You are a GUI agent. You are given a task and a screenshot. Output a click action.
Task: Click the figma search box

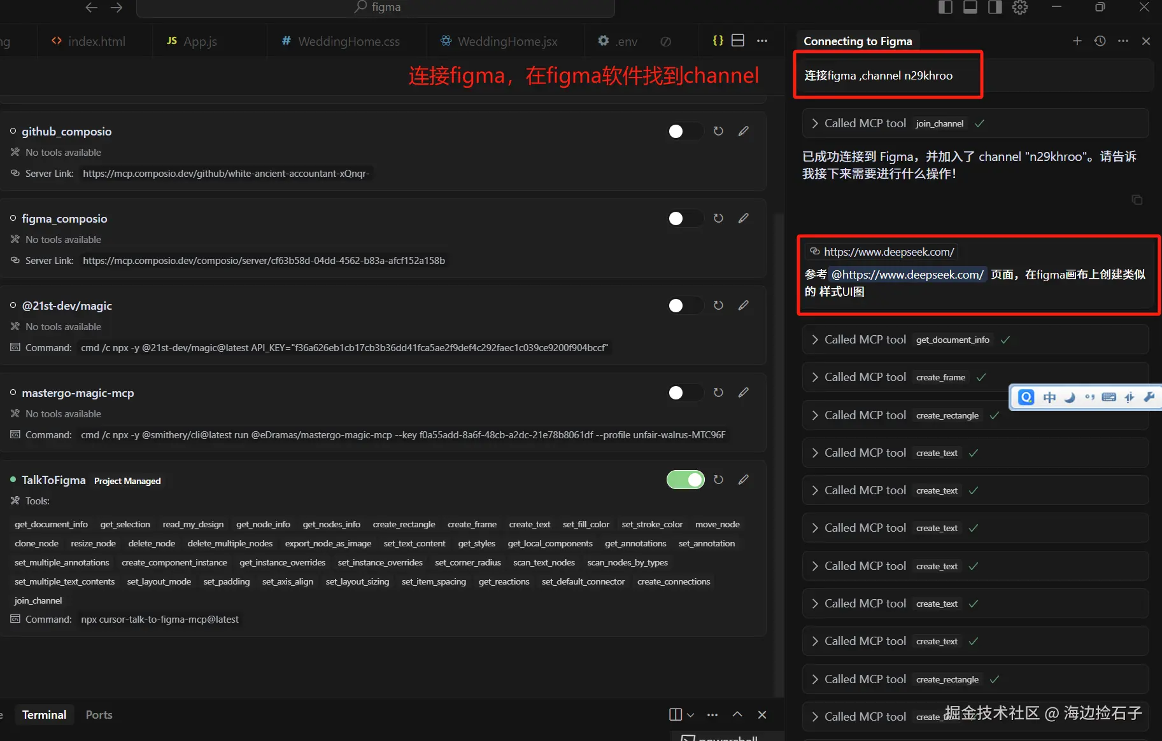coord(376,8)
